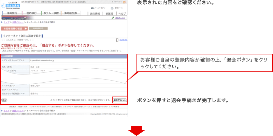
Task: Click the ログイン用メールアドレス label
Action: coord(13,61)
